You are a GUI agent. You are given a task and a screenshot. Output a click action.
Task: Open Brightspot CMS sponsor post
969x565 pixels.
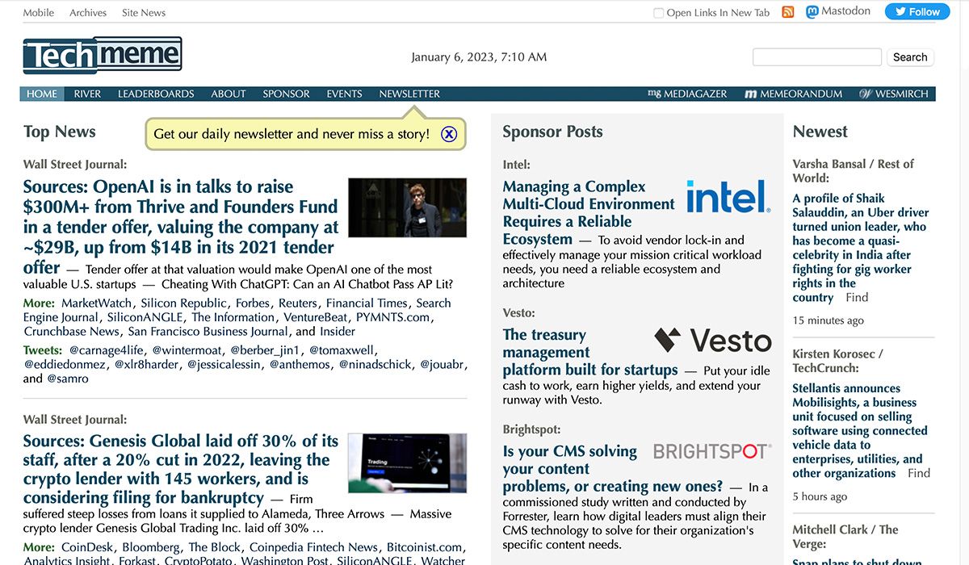pos(612,468)
